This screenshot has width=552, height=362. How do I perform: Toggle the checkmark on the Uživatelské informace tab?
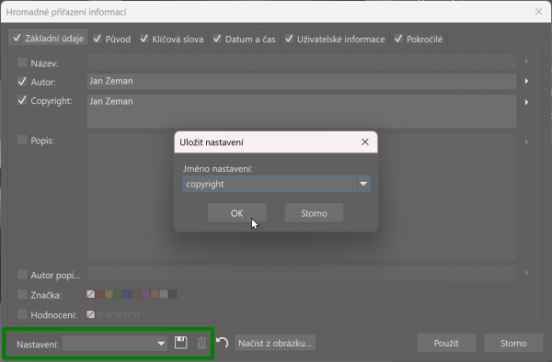pyautogui.click(x=289, y=39)
